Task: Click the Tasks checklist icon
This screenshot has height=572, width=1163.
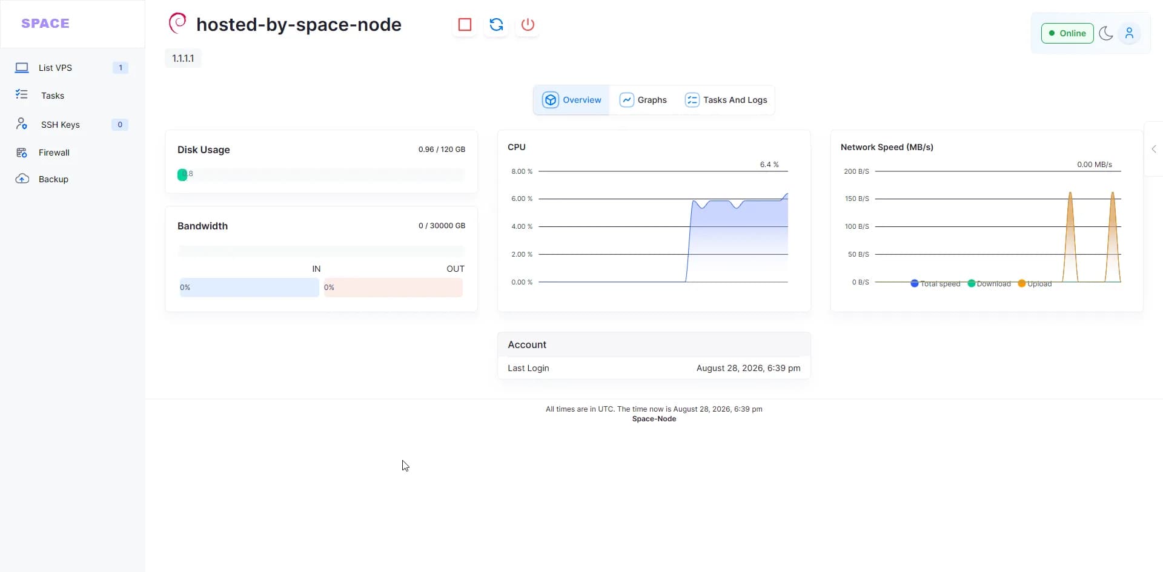Action: coord(22,94)
